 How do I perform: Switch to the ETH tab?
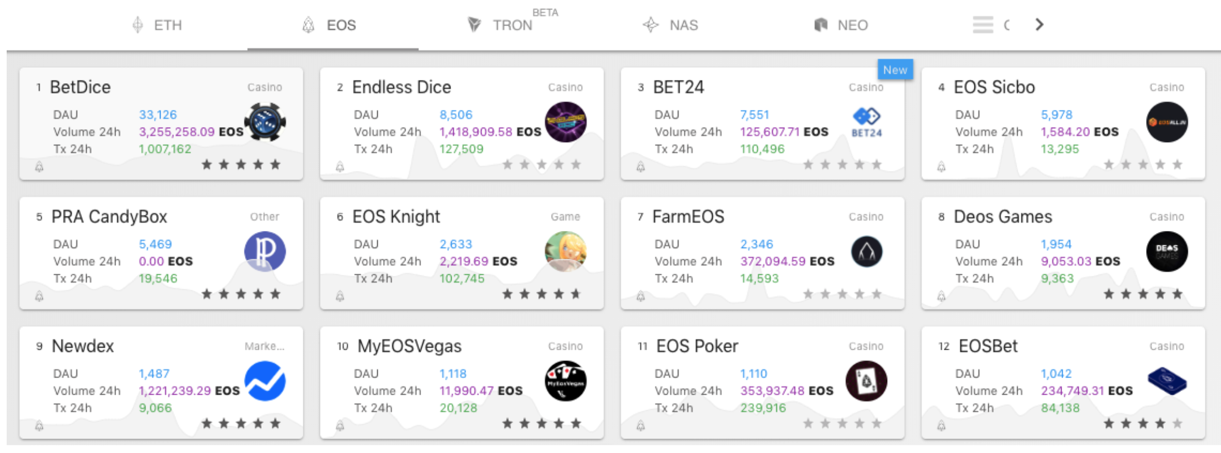pyautogui.click(x=157, y=25)
